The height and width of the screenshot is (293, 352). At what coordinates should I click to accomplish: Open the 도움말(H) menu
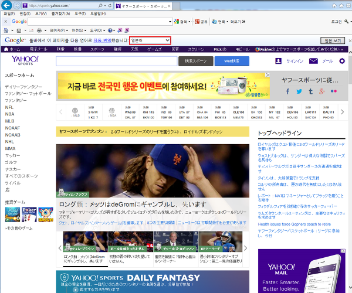point(98,13)
